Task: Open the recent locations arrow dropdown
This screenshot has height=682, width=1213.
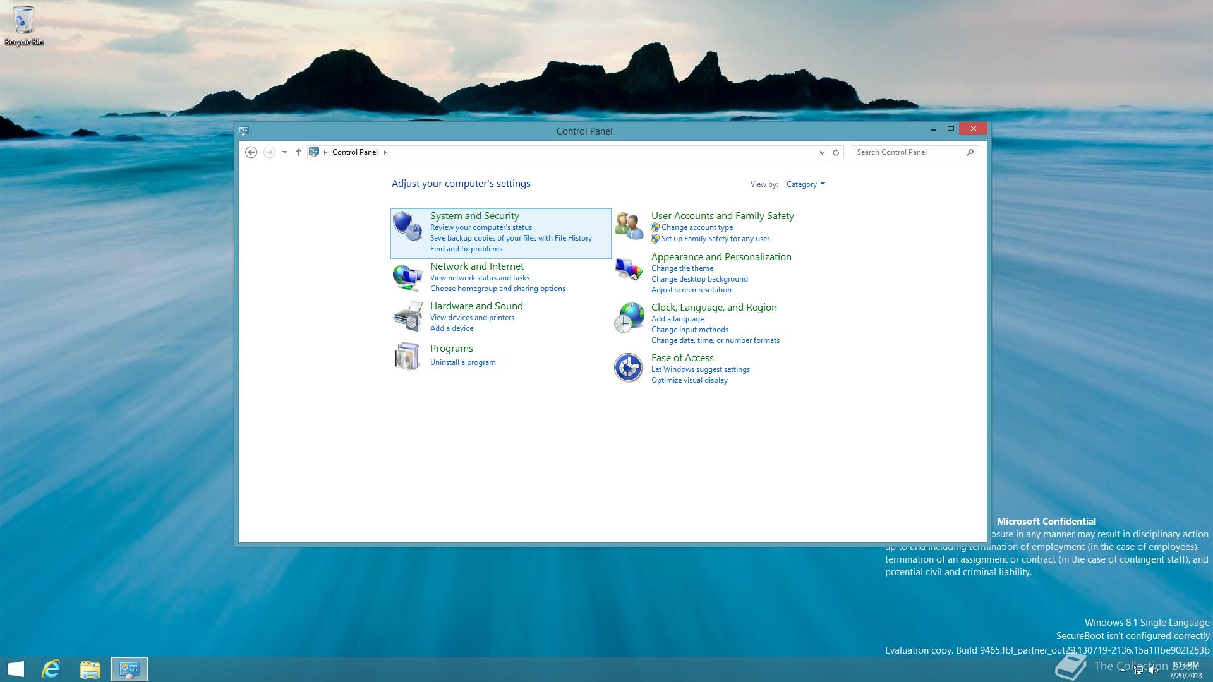Action: coord(284,152)
